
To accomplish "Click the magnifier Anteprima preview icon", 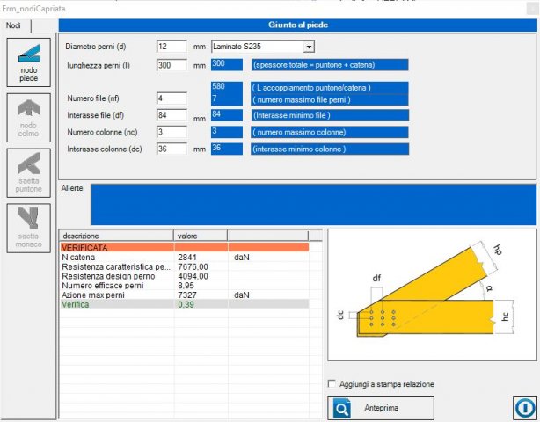I will point(342,408).
